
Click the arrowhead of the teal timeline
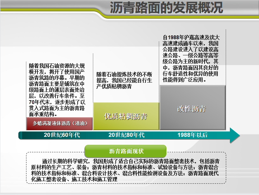pyautogui.click(x=235, y=135)
